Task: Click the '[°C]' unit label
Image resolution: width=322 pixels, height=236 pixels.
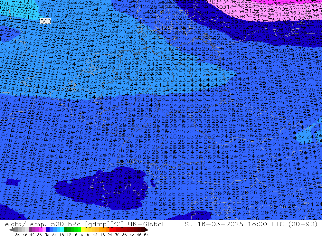Action: tap(117, 224)
